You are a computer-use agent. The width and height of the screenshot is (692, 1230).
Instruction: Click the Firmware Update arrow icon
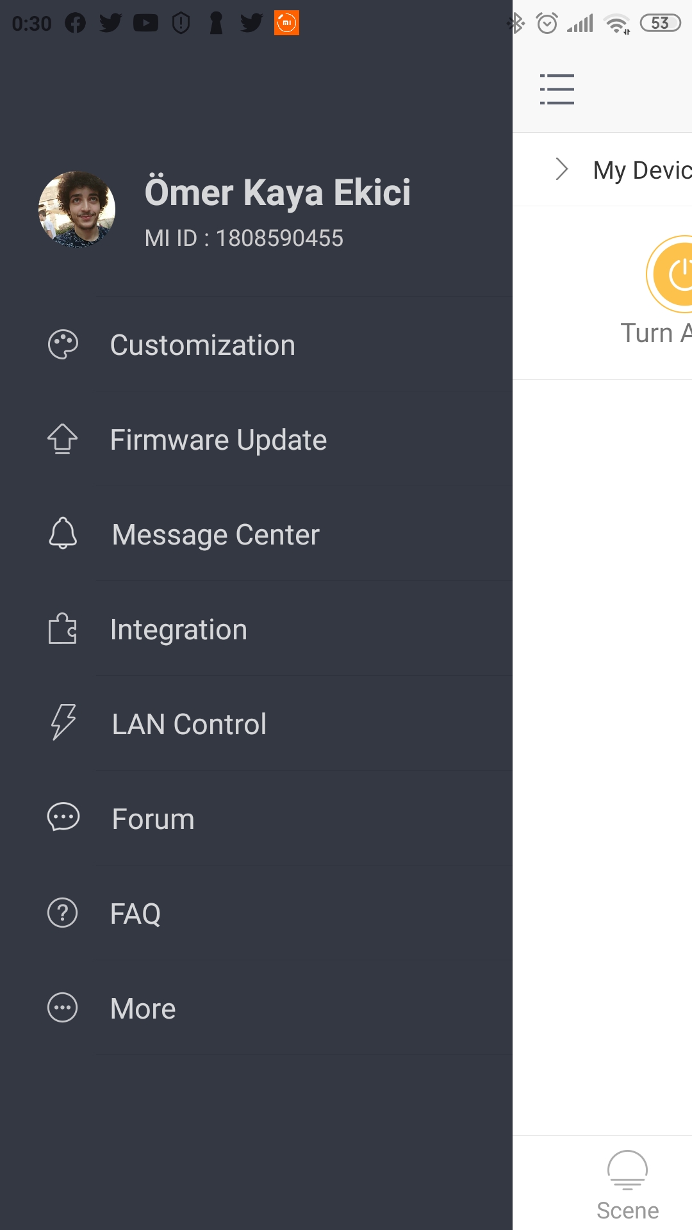[x=63, y=439]
